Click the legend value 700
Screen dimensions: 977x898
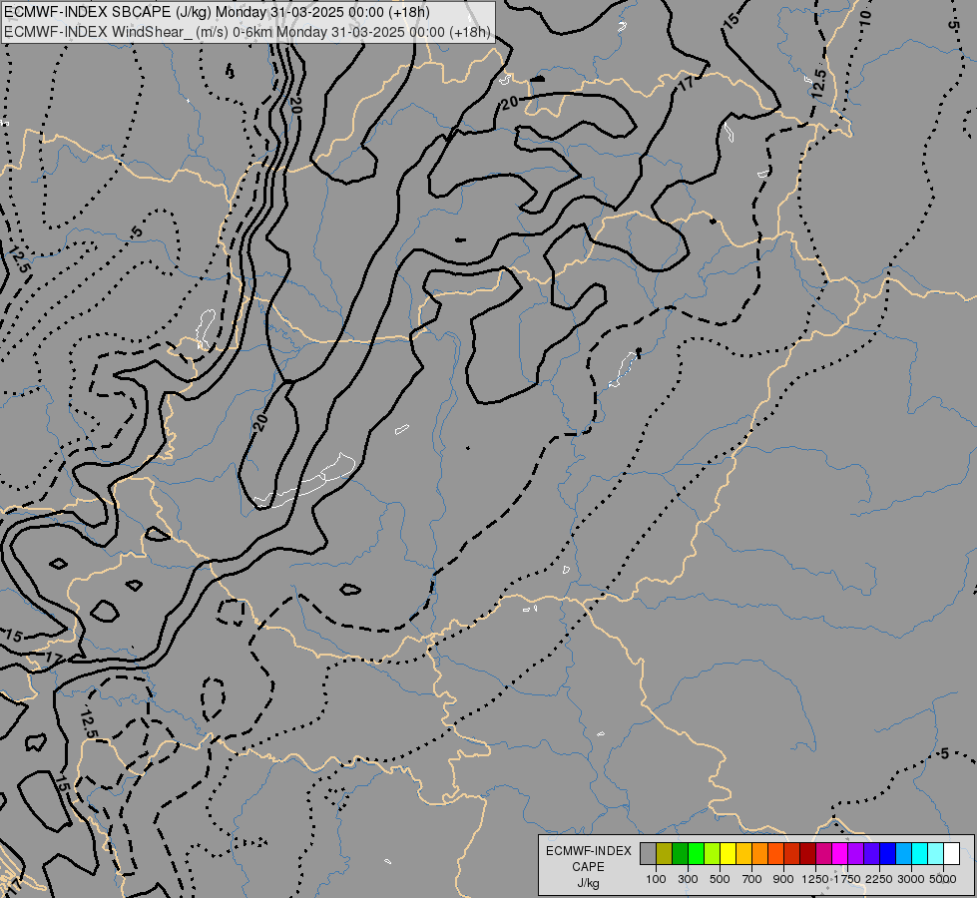pos(752,879)
